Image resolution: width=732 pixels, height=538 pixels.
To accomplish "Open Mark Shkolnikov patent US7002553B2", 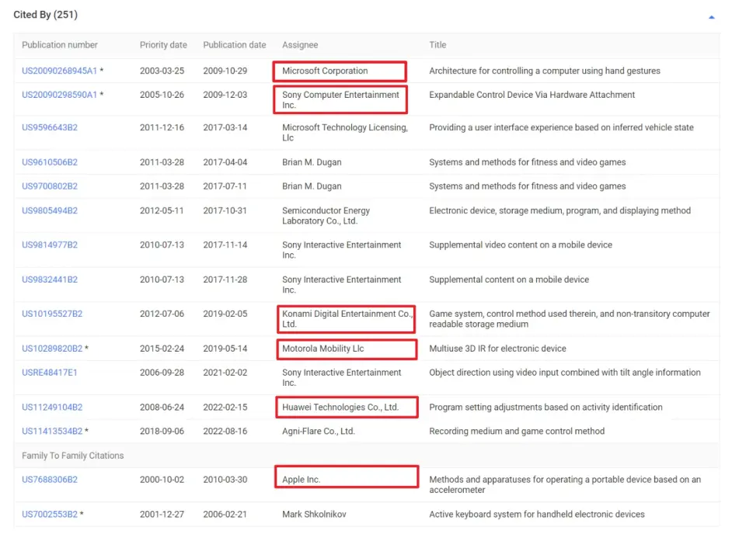I will click(50, 514).
